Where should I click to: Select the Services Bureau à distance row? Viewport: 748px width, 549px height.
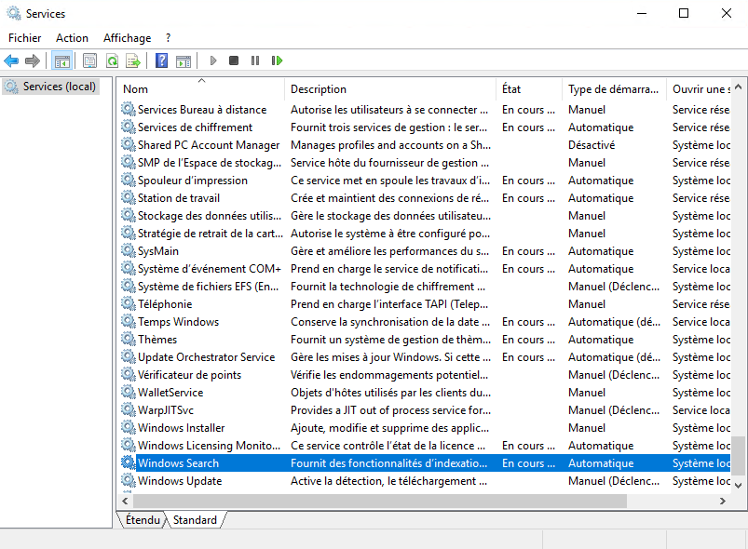pyautogui.click(x=425, y=110)
